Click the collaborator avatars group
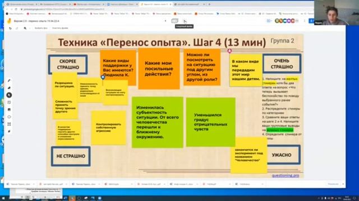This screenshot has width=359, height=201. coord(286,21)
